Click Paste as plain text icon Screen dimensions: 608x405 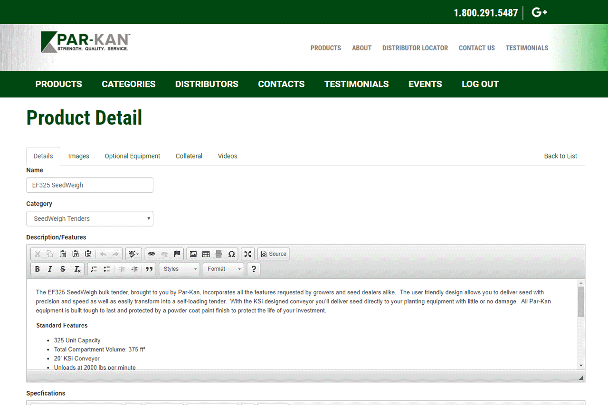click(76, 254)
